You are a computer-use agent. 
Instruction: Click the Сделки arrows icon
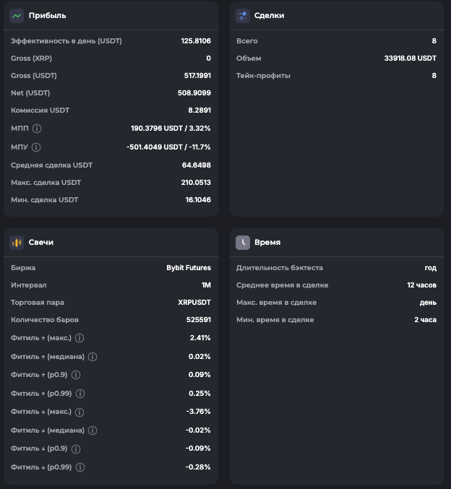(x=243, y=15)
